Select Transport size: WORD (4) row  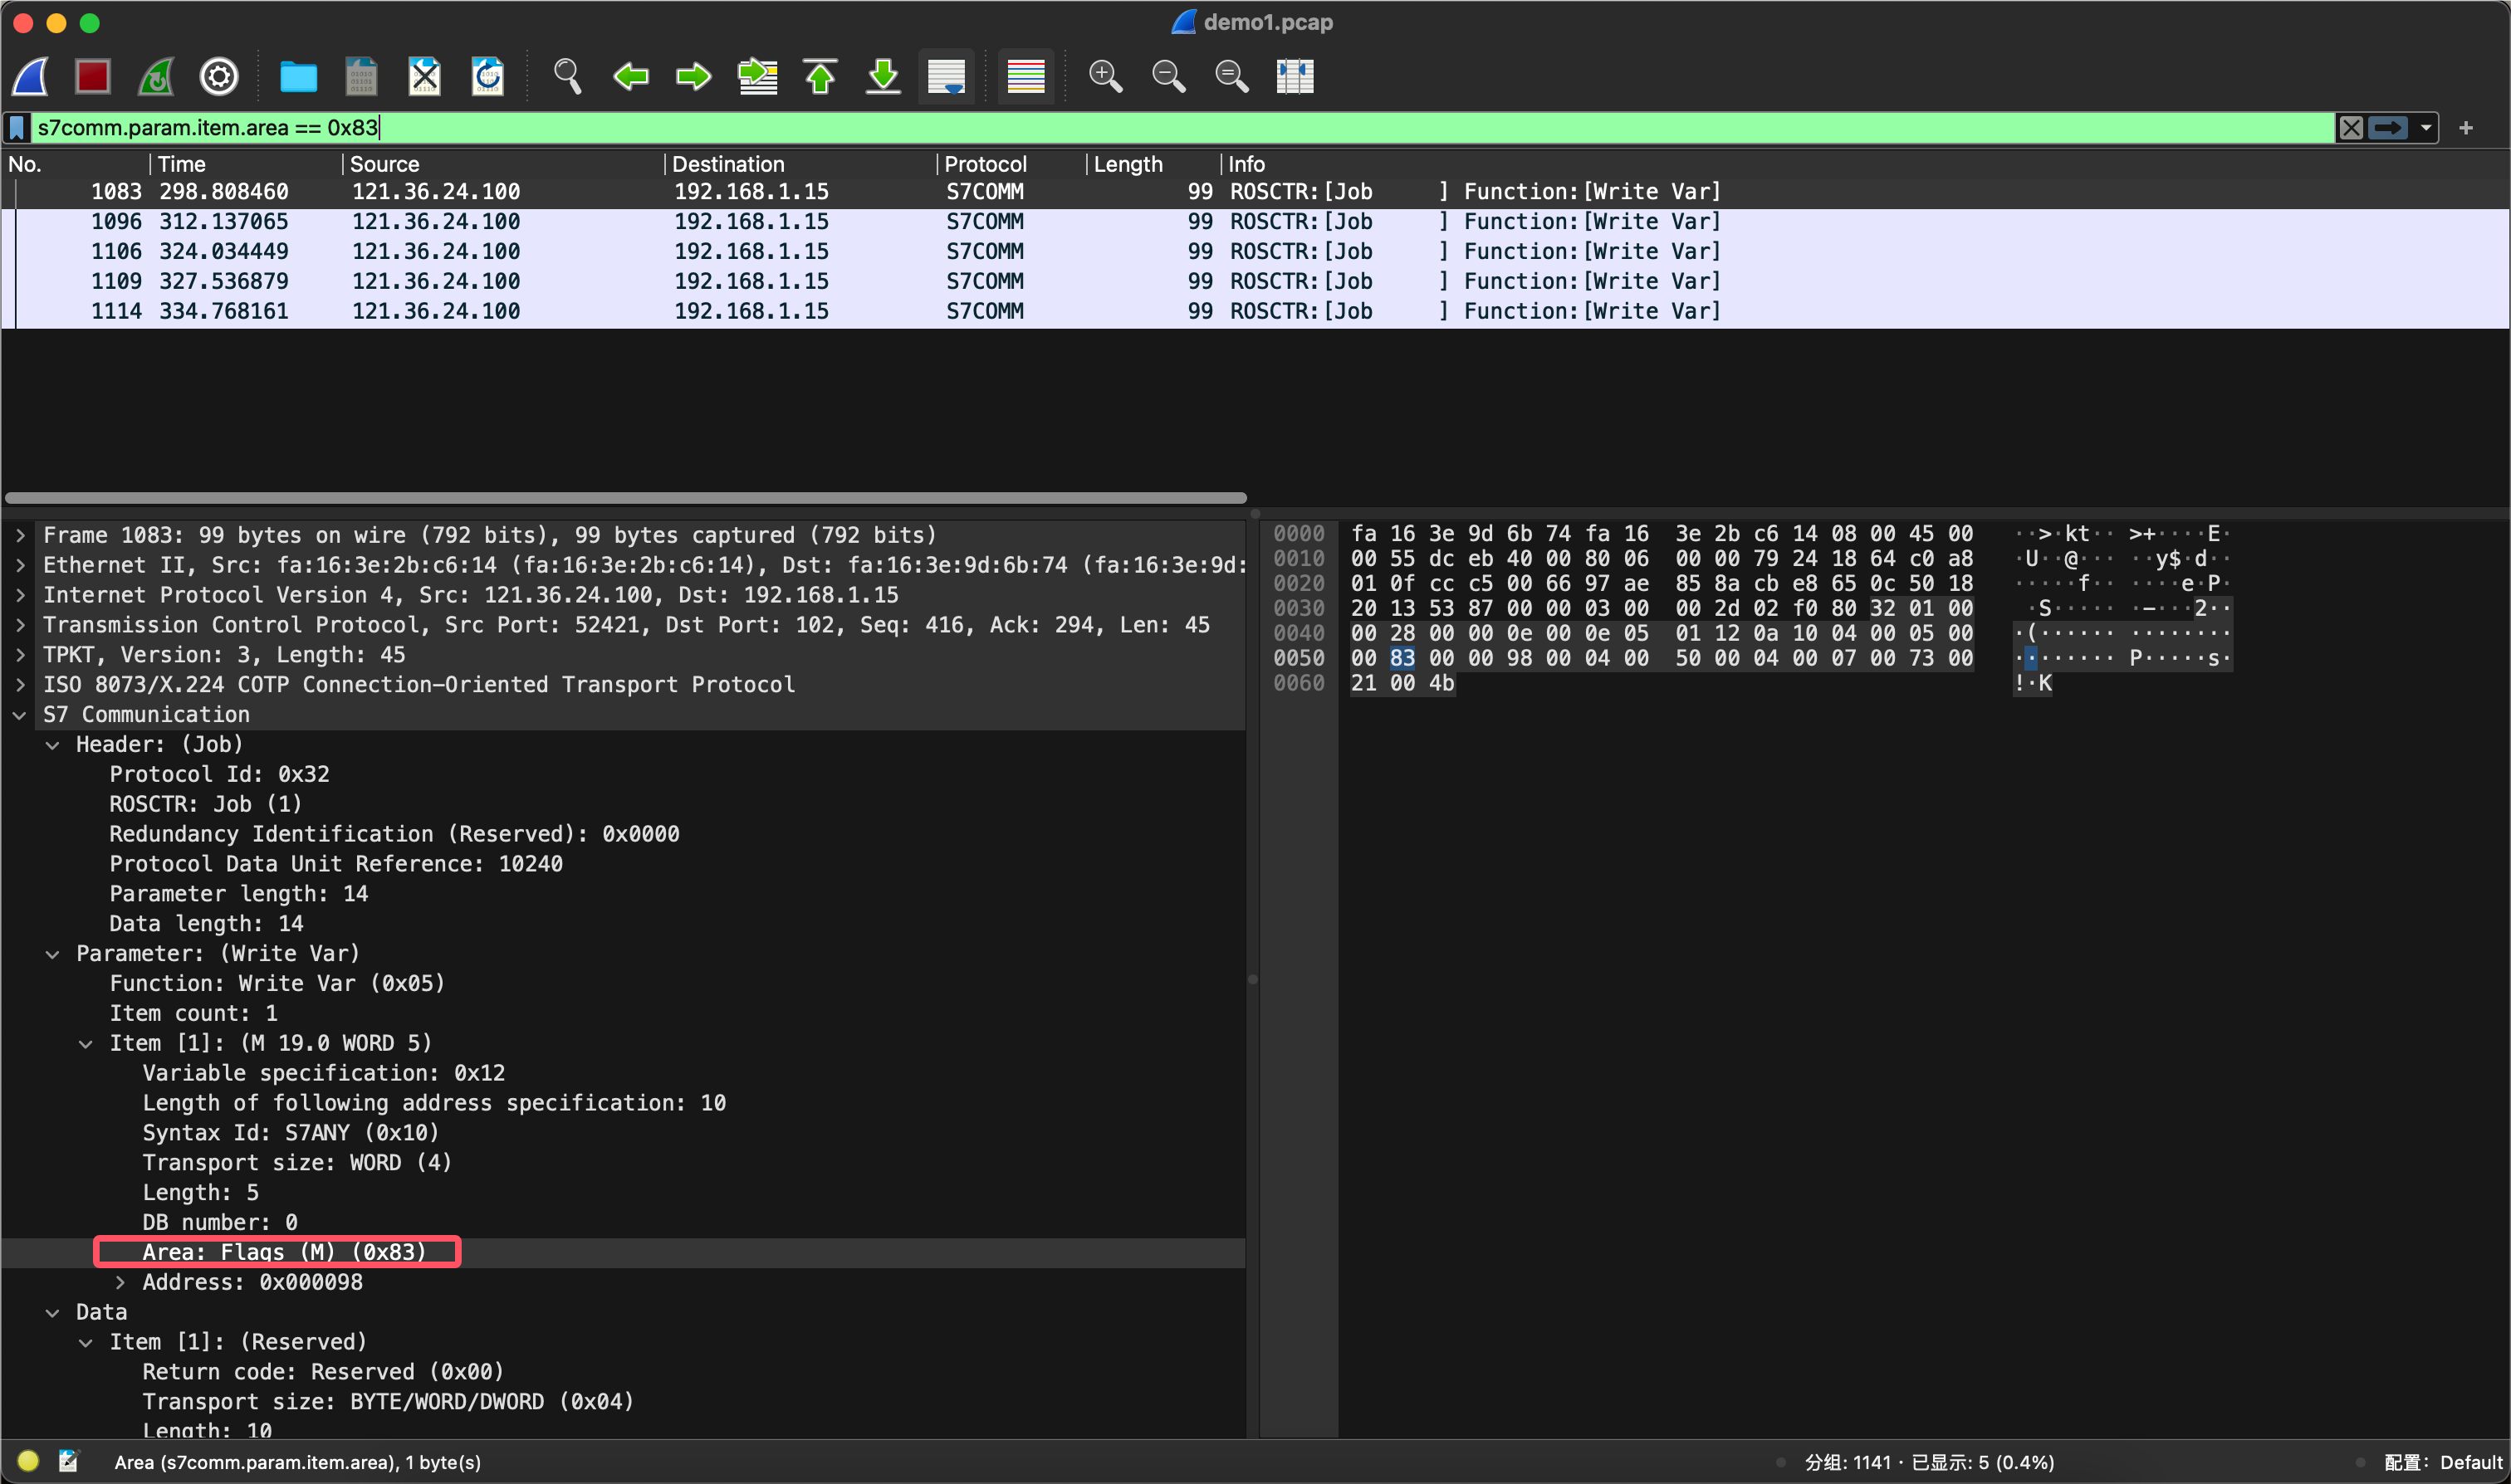coord(624,1163)
